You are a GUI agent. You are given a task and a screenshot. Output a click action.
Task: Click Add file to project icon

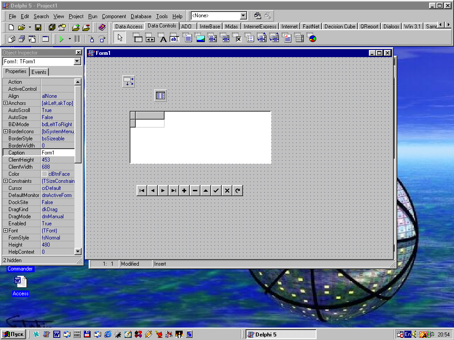coord(76,27)
